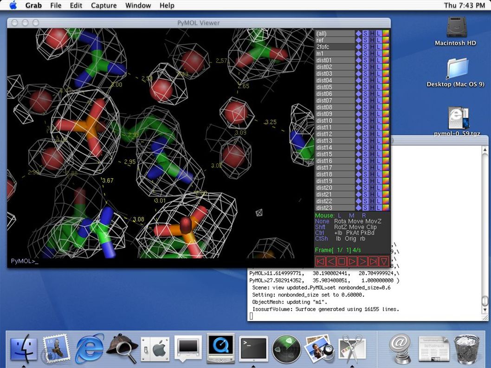Open the Capture menu in menu bar
491x368 pixels.
[103, 5]
